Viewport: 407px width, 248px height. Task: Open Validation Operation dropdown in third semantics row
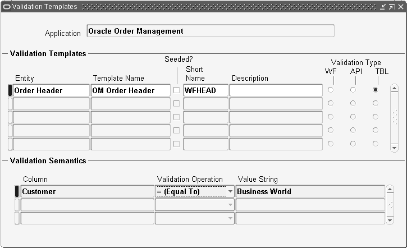pyautogui.click(x=230, y=218)
